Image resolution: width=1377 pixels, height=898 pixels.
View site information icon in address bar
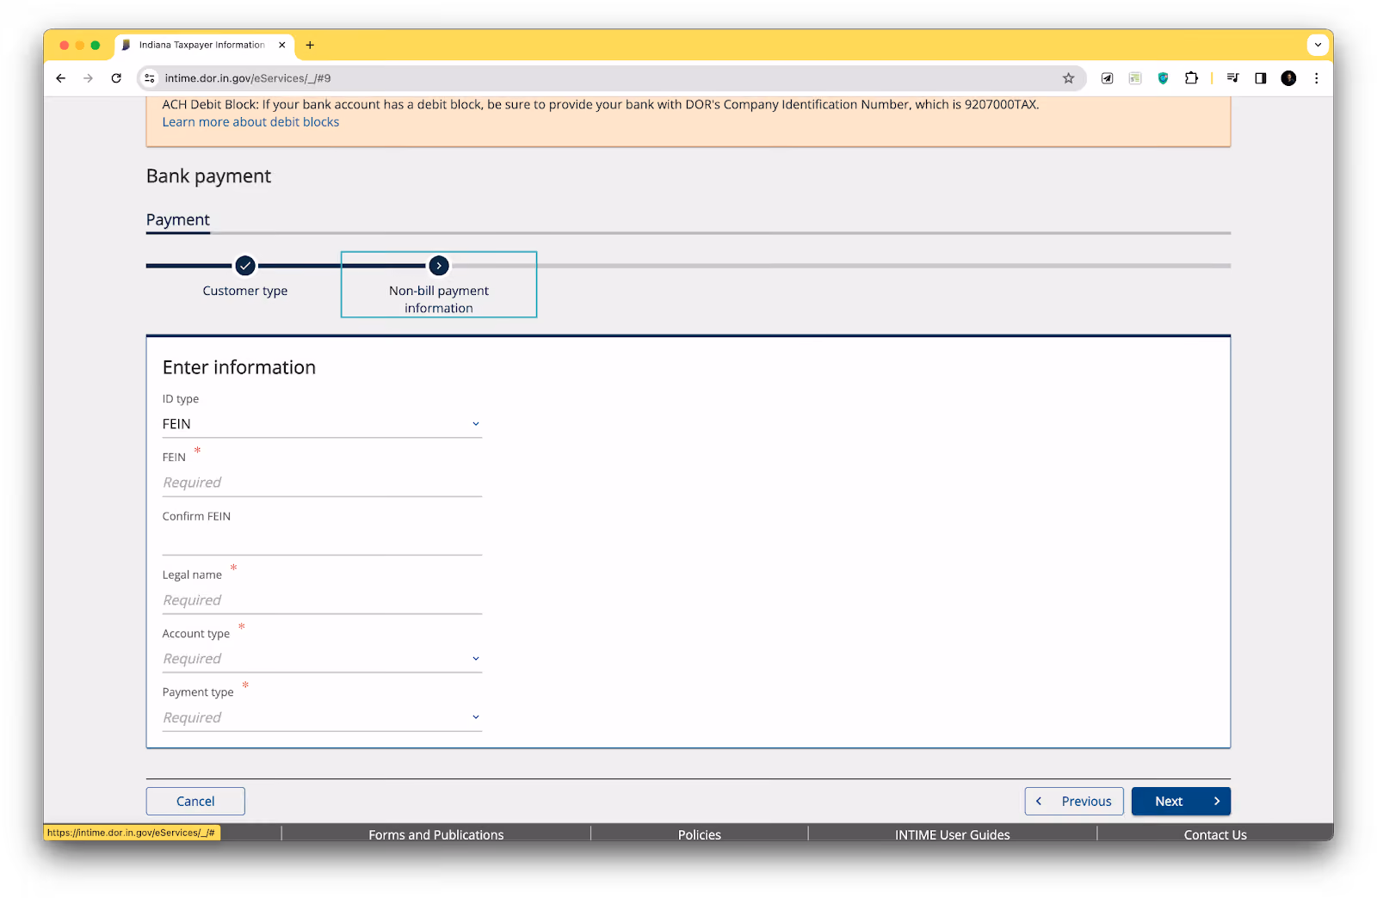click(x=150, y=78)
